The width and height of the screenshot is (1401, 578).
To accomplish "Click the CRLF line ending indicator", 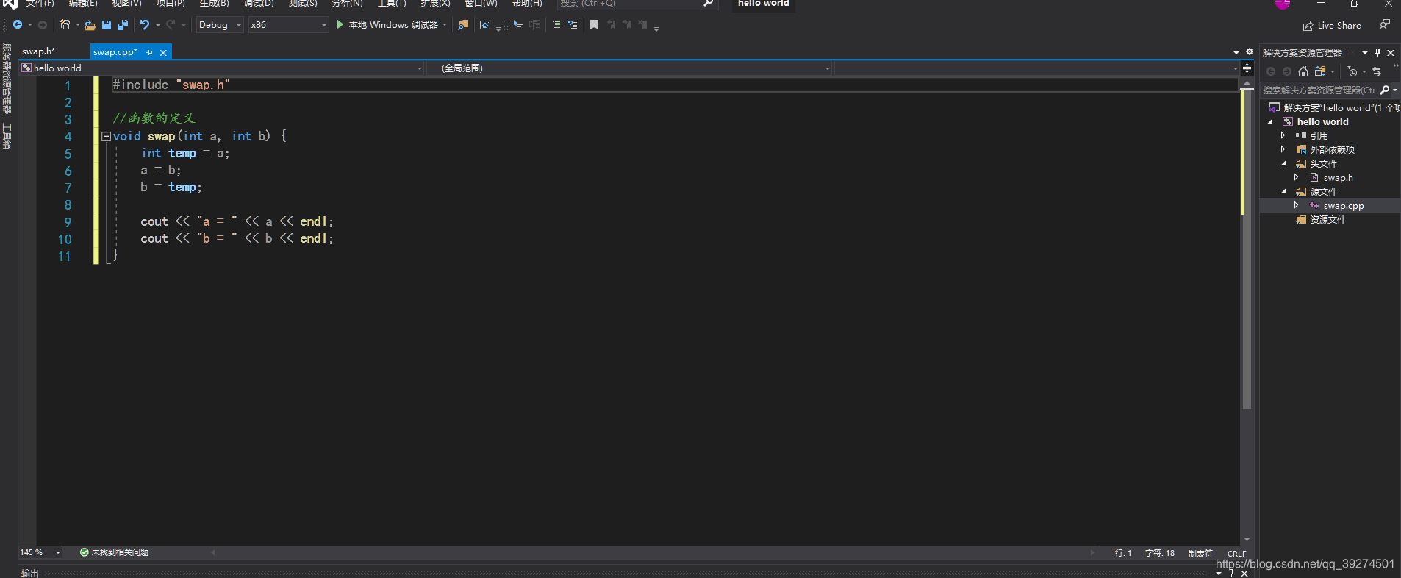I will click(1237, 554).
